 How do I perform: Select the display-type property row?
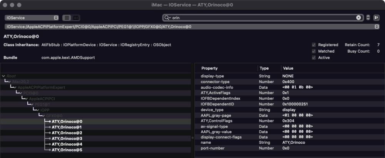290,76
